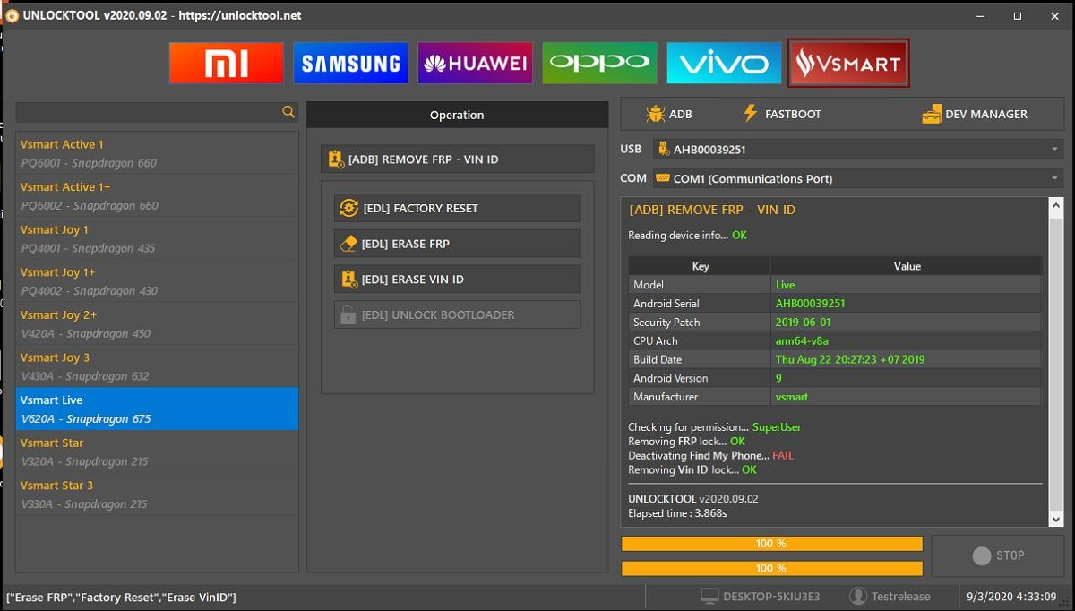Click log scrollbar up arrow

point(1055,205)
